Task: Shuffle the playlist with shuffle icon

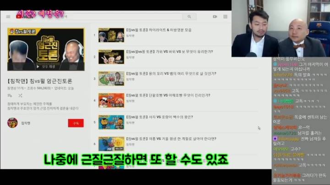Action: tap(20, 95)
